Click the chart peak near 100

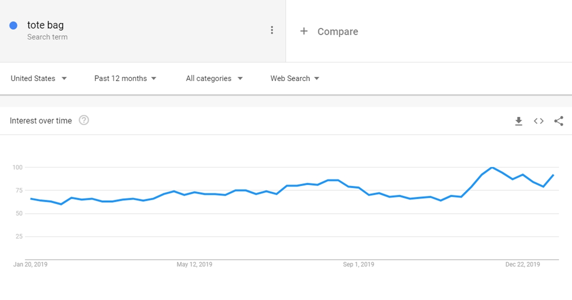coord(492,167)
